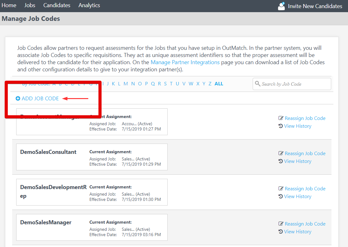The height and width of the screenshot is (247, 348).
Task: Click the history icon on the top job code row
Action: click(281, 126)
